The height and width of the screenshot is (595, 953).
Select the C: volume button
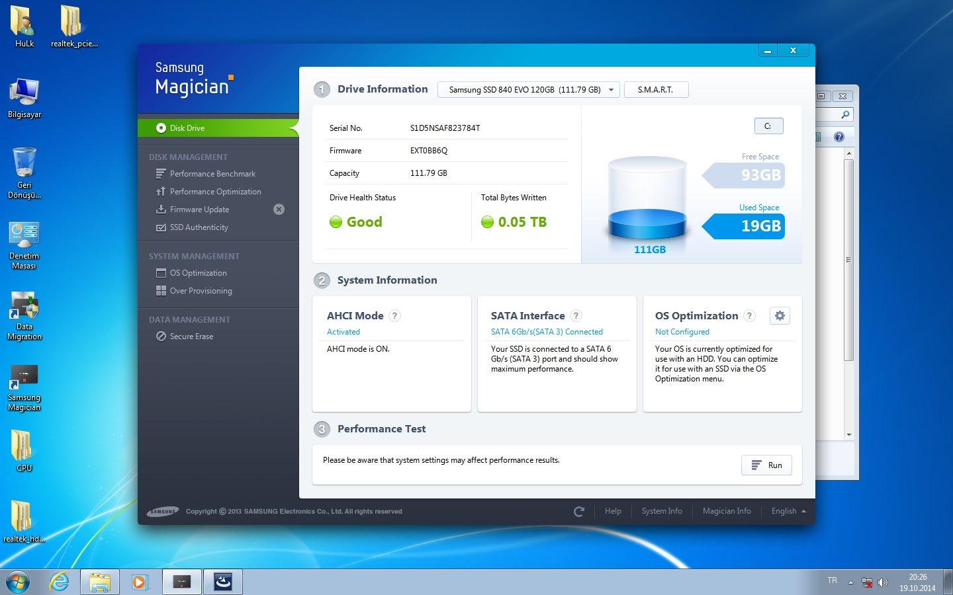pyautogui.click(x=768, y=126)
